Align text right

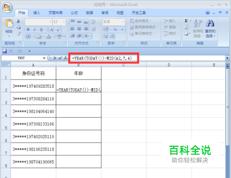pyautogui.click(x=85, y=29)
